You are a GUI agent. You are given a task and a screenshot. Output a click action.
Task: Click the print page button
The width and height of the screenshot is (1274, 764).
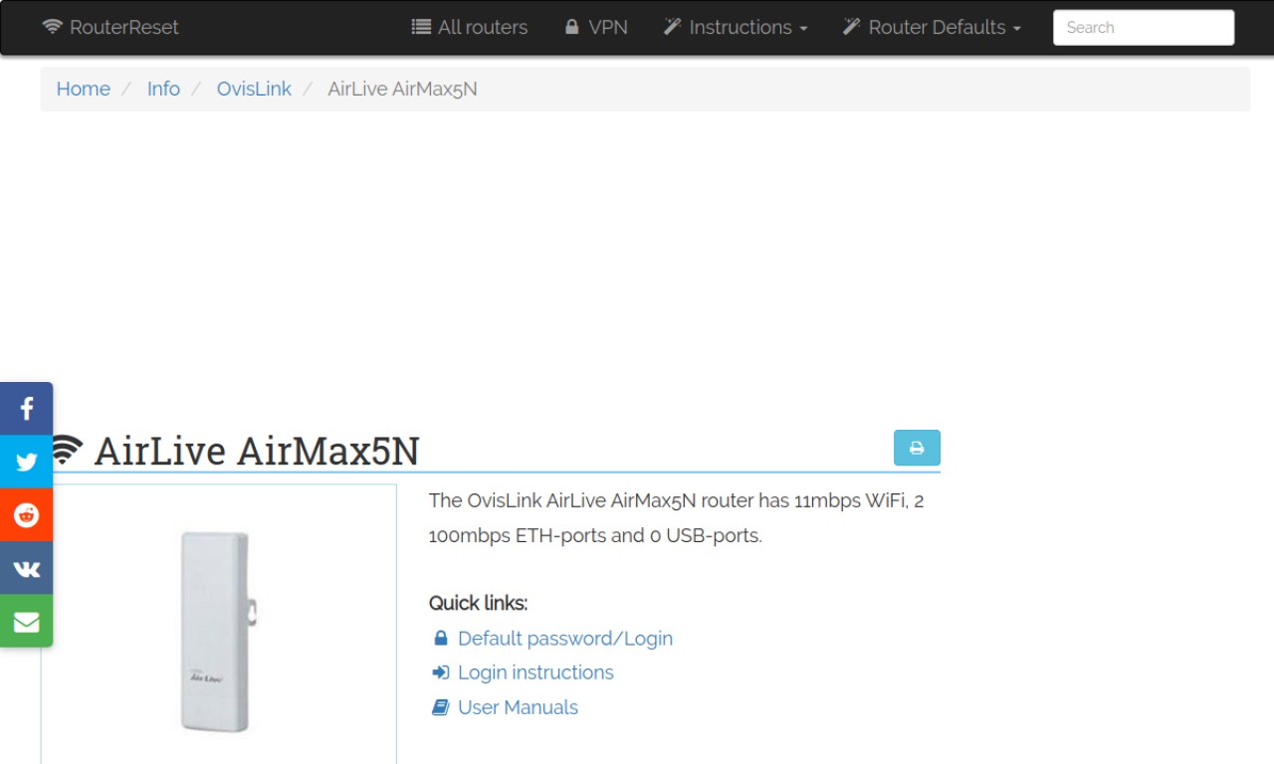[917, 448]
